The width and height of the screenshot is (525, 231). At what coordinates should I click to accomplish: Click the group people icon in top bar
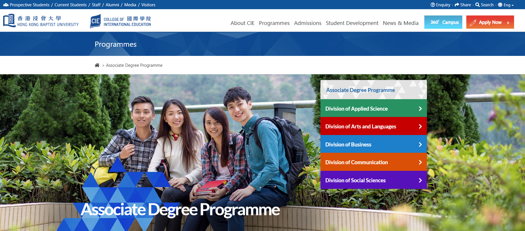[x=6, y=5]
